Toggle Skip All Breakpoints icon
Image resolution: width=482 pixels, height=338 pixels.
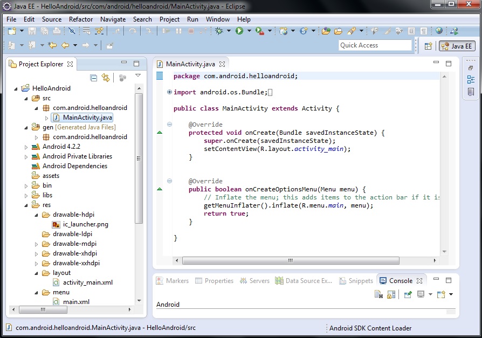[x=72, y=31]
